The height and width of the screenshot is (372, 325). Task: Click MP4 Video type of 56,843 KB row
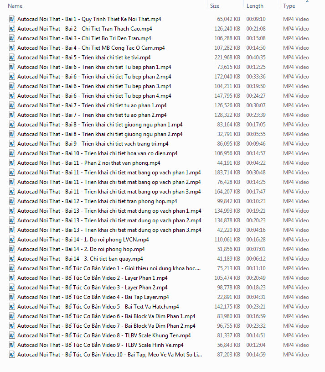[x=296, y=345]
